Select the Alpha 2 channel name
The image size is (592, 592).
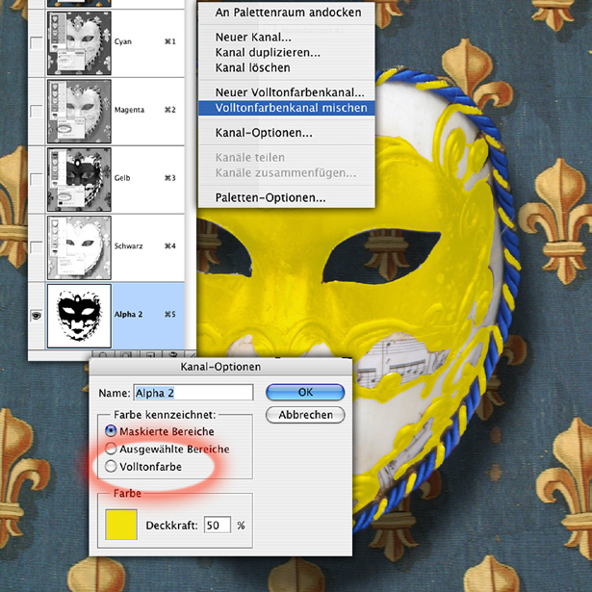128,315
